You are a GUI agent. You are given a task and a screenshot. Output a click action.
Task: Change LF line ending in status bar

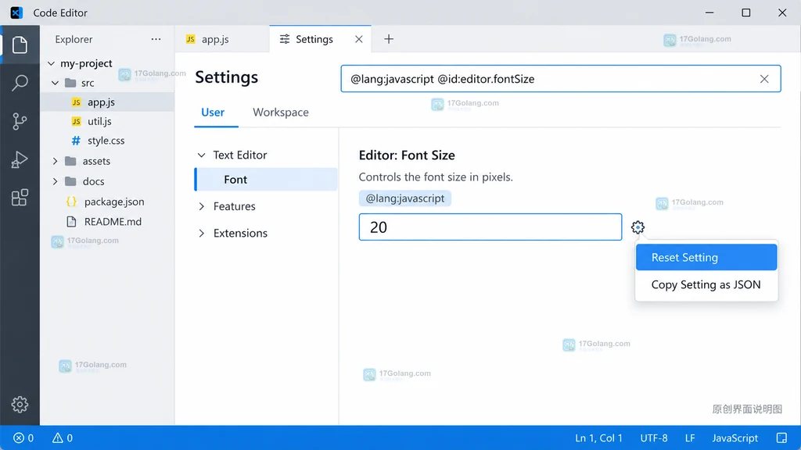[690, 437]
